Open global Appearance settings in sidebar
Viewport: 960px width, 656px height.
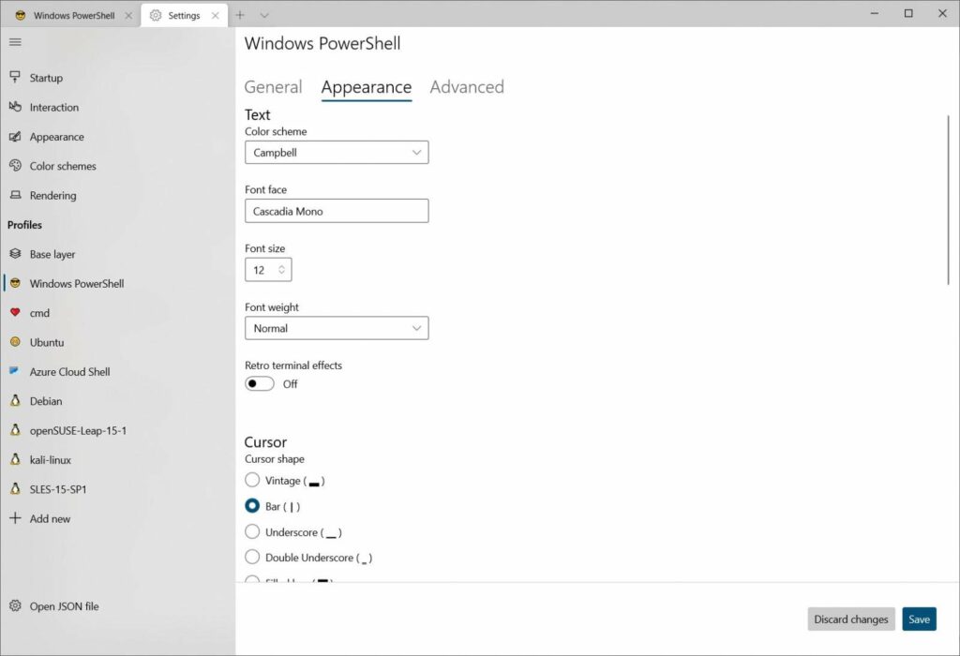[117, 136]
